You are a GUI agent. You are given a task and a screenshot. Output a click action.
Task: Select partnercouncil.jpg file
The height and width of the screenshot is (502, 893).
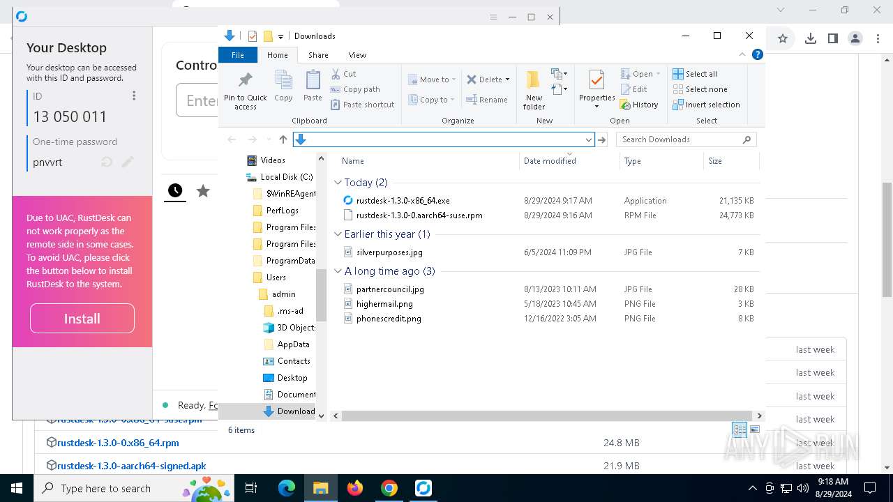[390, 289]
